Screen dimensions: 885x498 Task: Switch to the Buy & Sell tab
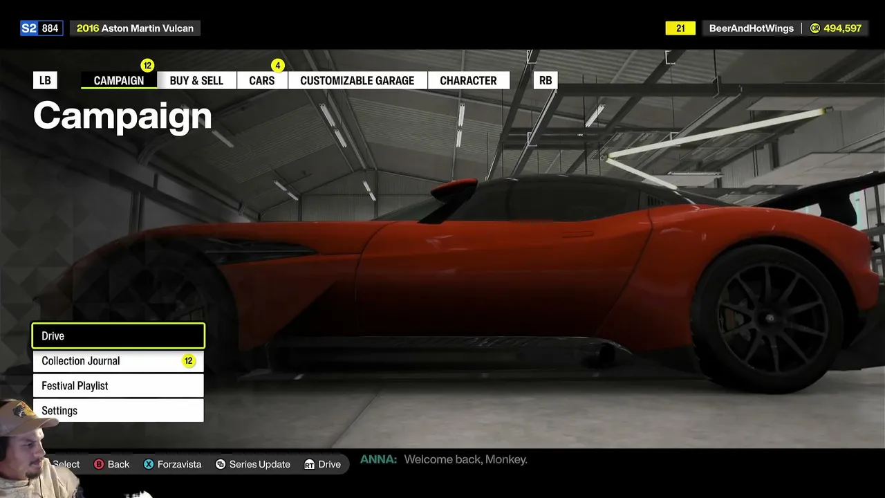196,80
